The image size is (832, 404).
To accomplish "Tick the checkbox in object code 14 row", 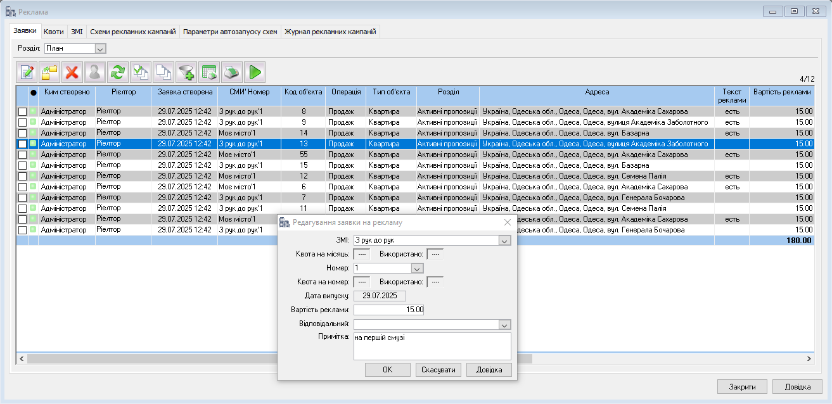I will [x=22, y=133].
